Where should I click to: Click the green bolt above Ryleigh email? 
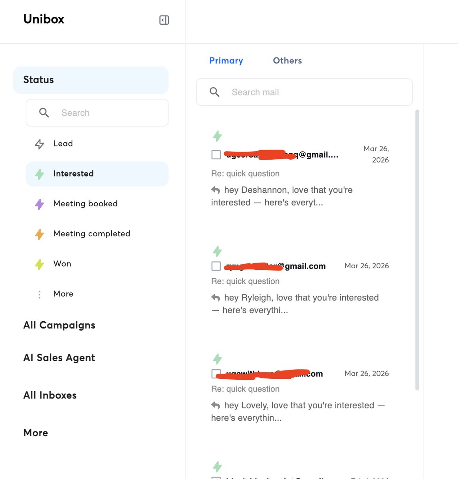[217, 251]
